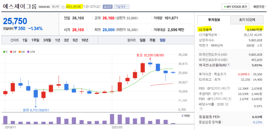The width and height of the screenshot is (268, 130).
Task: Click the 2021/01 date label on chart axis
Action: [117, 127]
